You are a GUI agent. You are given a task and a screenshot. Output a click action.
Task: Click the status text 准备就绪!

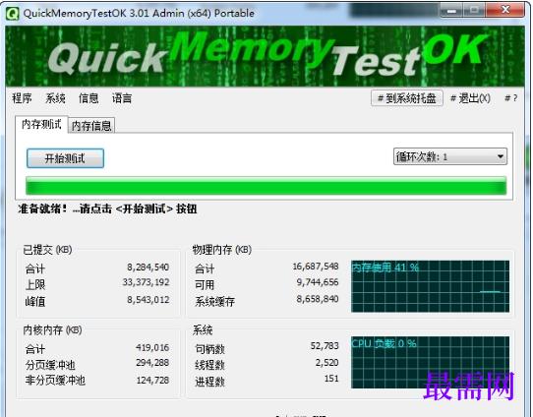(42, 208)
